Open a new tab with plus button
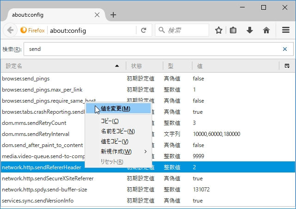296x209 pixels. point(113,15)
